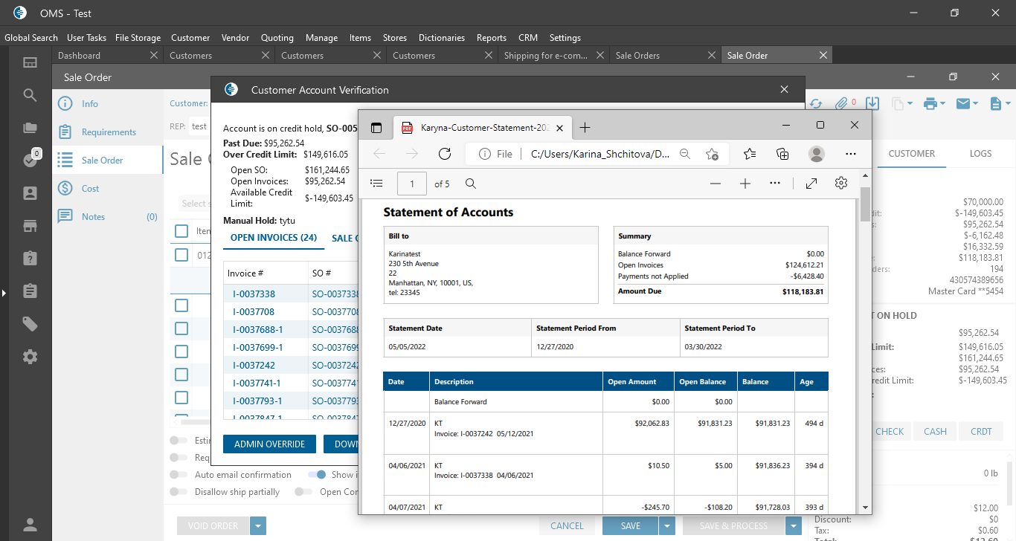Click the ADMIN OVERRIDE button
Viewport: 1016px width, 541px height.
(x=269, y=444)
